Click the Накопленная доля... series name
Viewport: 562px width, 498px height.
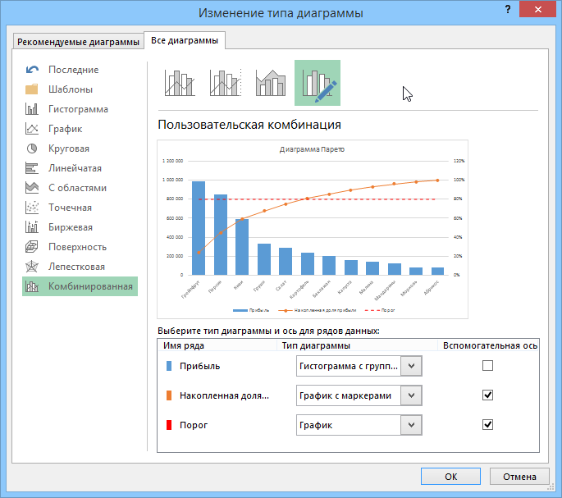click(224, 395)
